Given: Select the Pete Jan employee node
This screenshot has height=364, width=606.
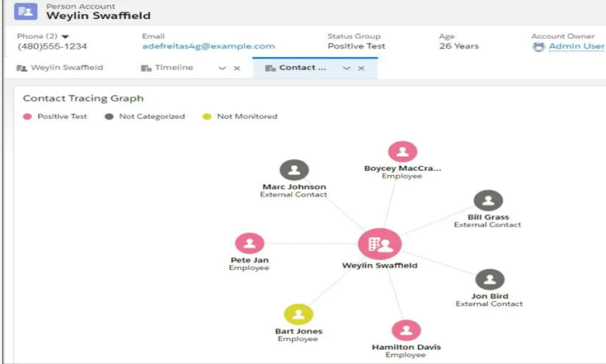Looking at the screenshot, I should click(249, 243).
